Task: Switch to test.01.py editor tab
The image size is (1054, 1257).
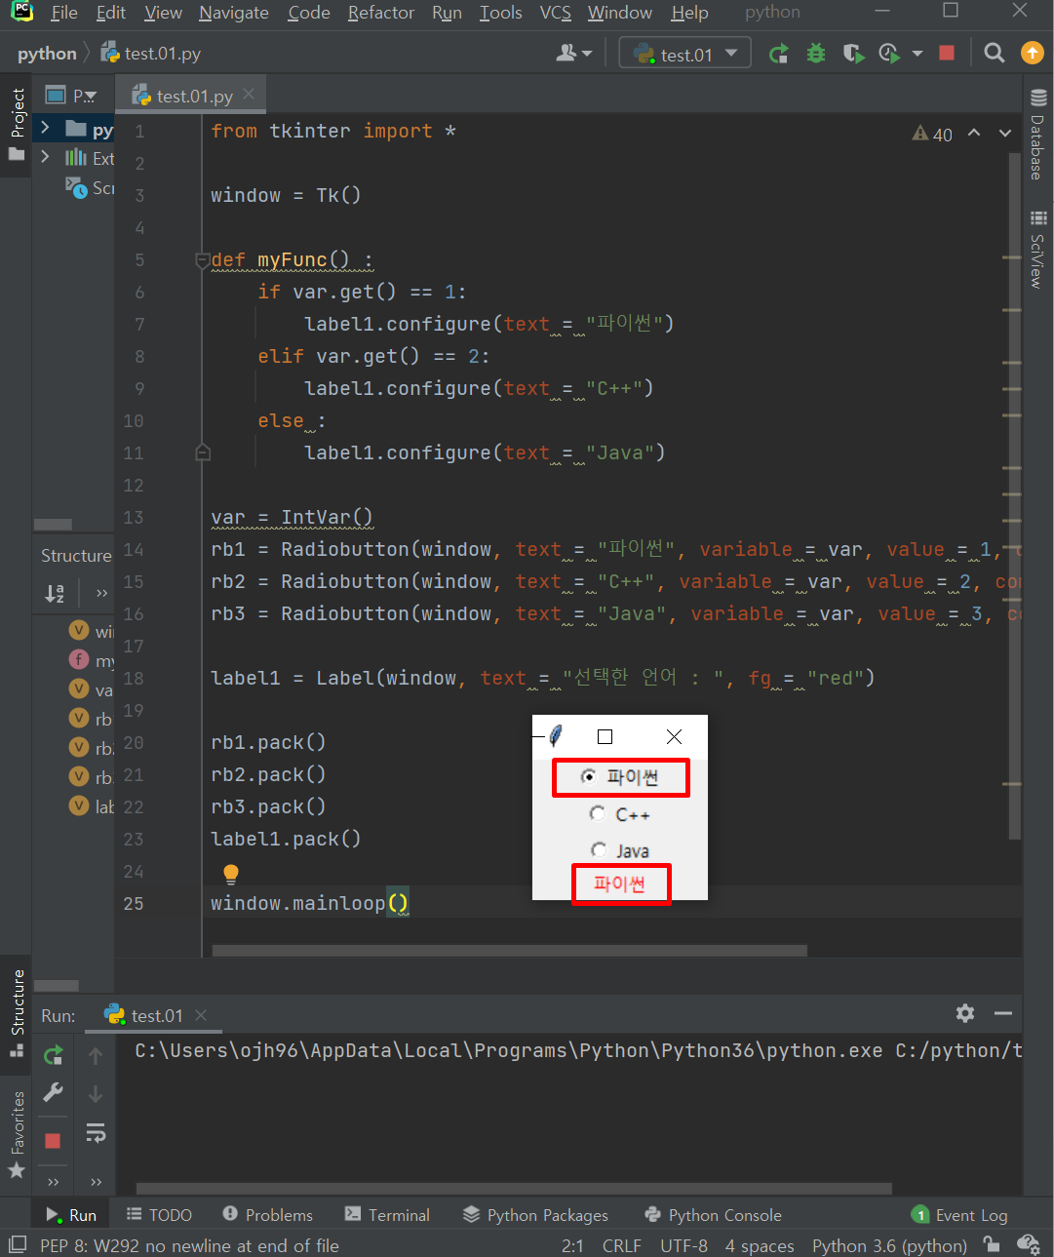Action: [193, 96]
